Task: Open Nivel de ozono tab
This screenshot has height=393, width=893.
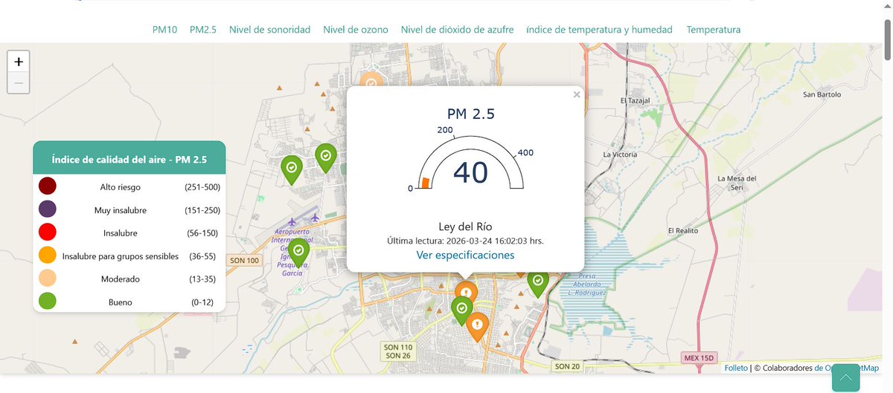Action: click(356, 30)
